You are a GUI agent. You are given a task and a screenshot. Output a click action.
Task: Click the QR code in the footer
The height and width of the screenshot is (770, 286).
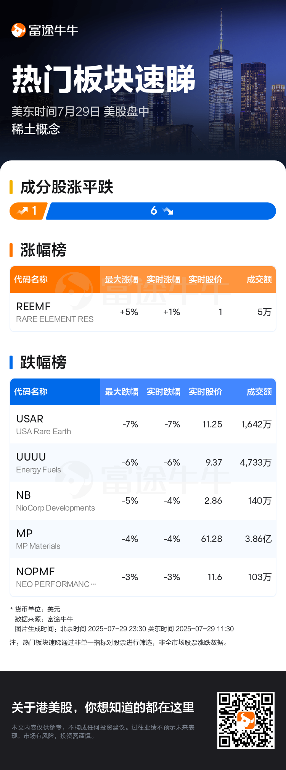tap(246, 720)
